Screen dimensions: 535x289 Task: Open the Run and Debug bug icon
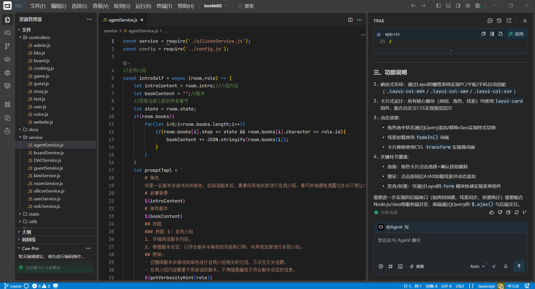tap(8, 73)
